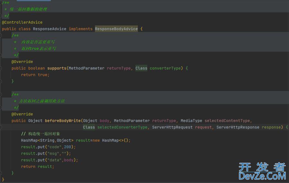289x183 pixels.
Task: Click the supports method name
Action: pyautogui.click(x=57, y=68)
